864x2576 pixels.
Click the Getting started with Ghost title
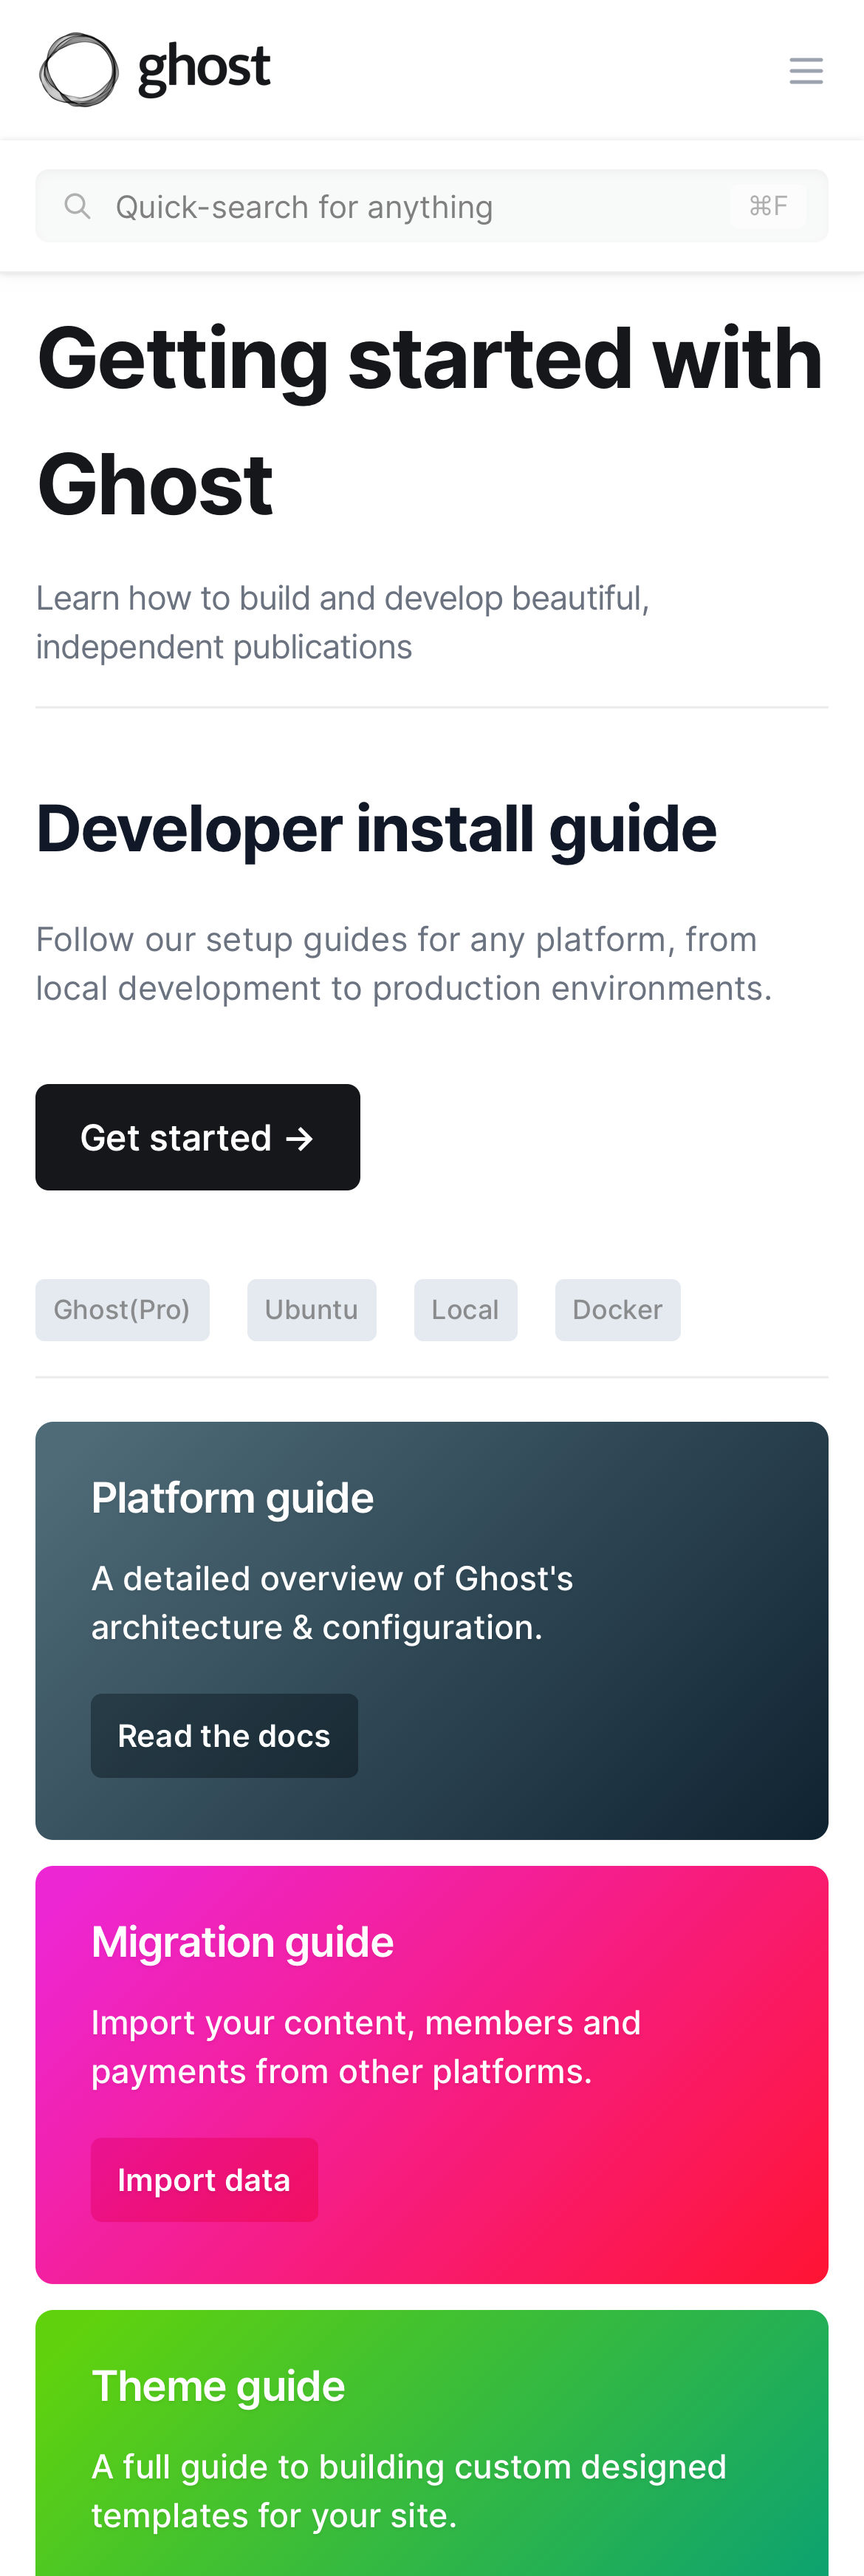(431, 421)
